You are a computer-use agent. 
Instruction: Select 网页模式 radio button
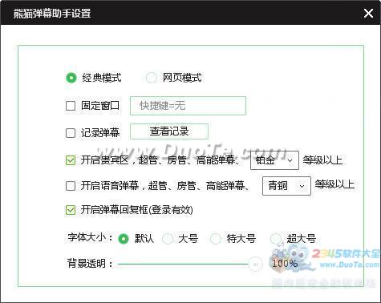click(152, 78)
